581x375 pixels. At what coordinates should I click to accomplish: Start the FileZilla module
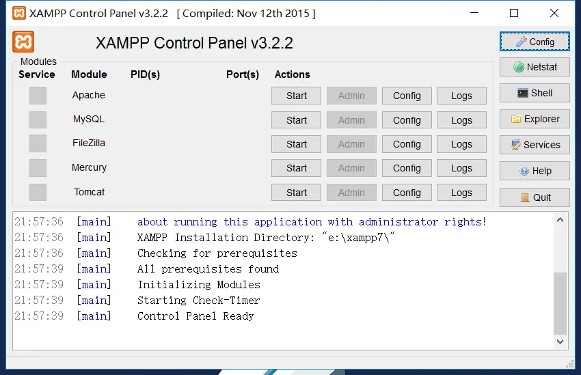296,144
